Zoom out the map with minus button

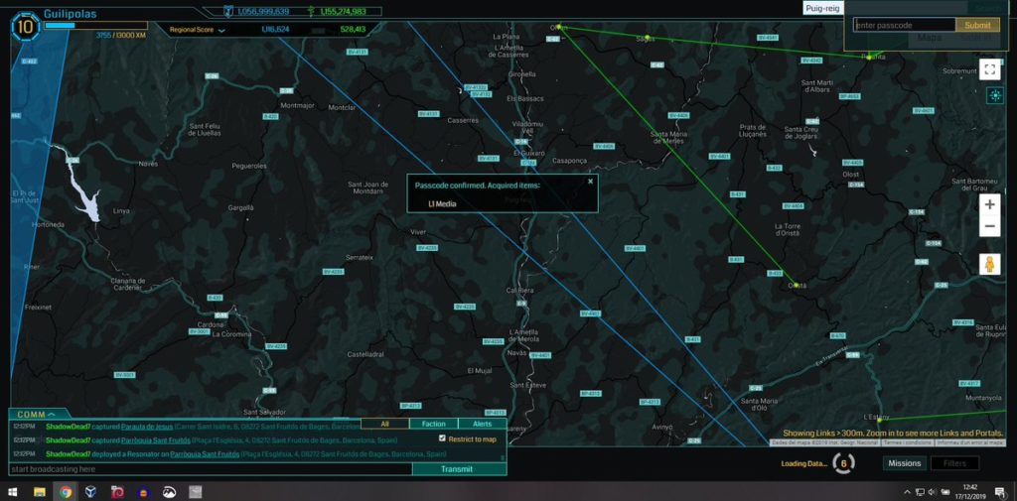coord(990,226)
